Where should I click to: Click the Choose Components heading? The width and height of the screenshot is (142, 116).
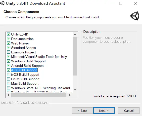click(x=21, y=12)
